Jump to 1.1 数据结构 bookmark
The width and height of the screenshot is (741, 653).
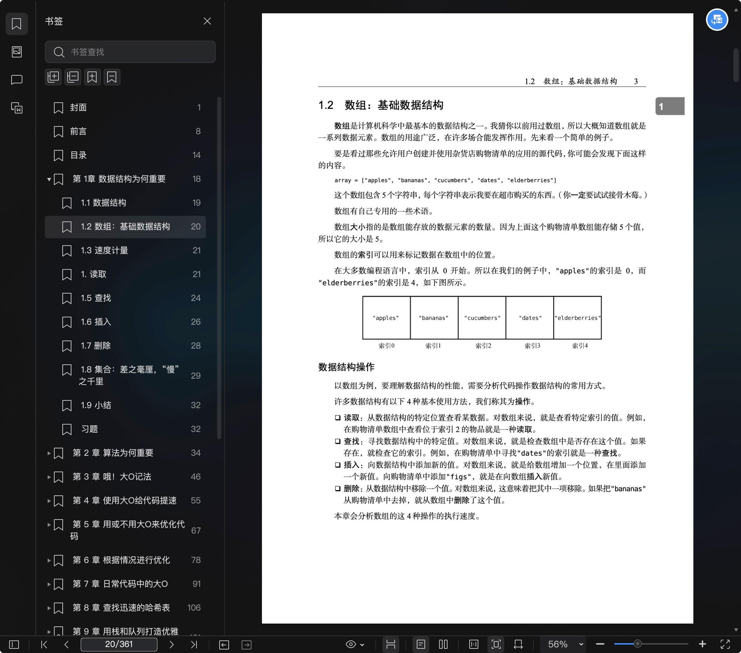125,203
